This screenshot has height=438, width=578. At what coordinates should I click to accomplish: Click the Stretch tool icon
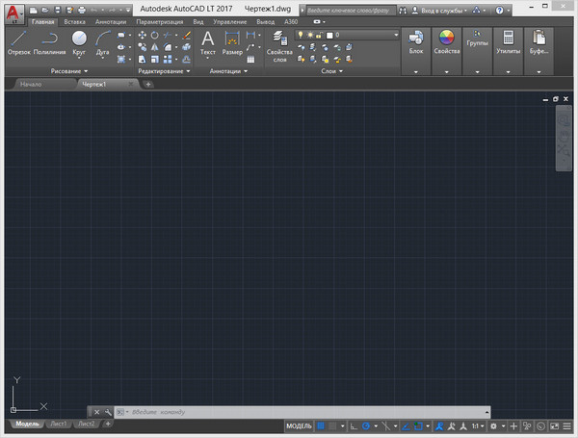point(142,59)
